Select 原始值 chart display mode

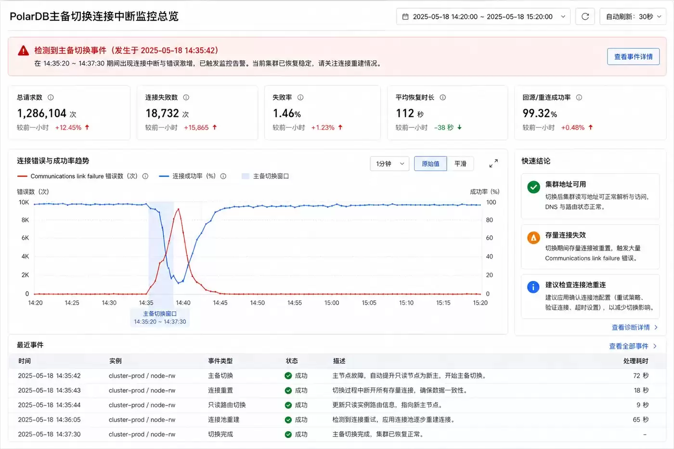point(430,164)
